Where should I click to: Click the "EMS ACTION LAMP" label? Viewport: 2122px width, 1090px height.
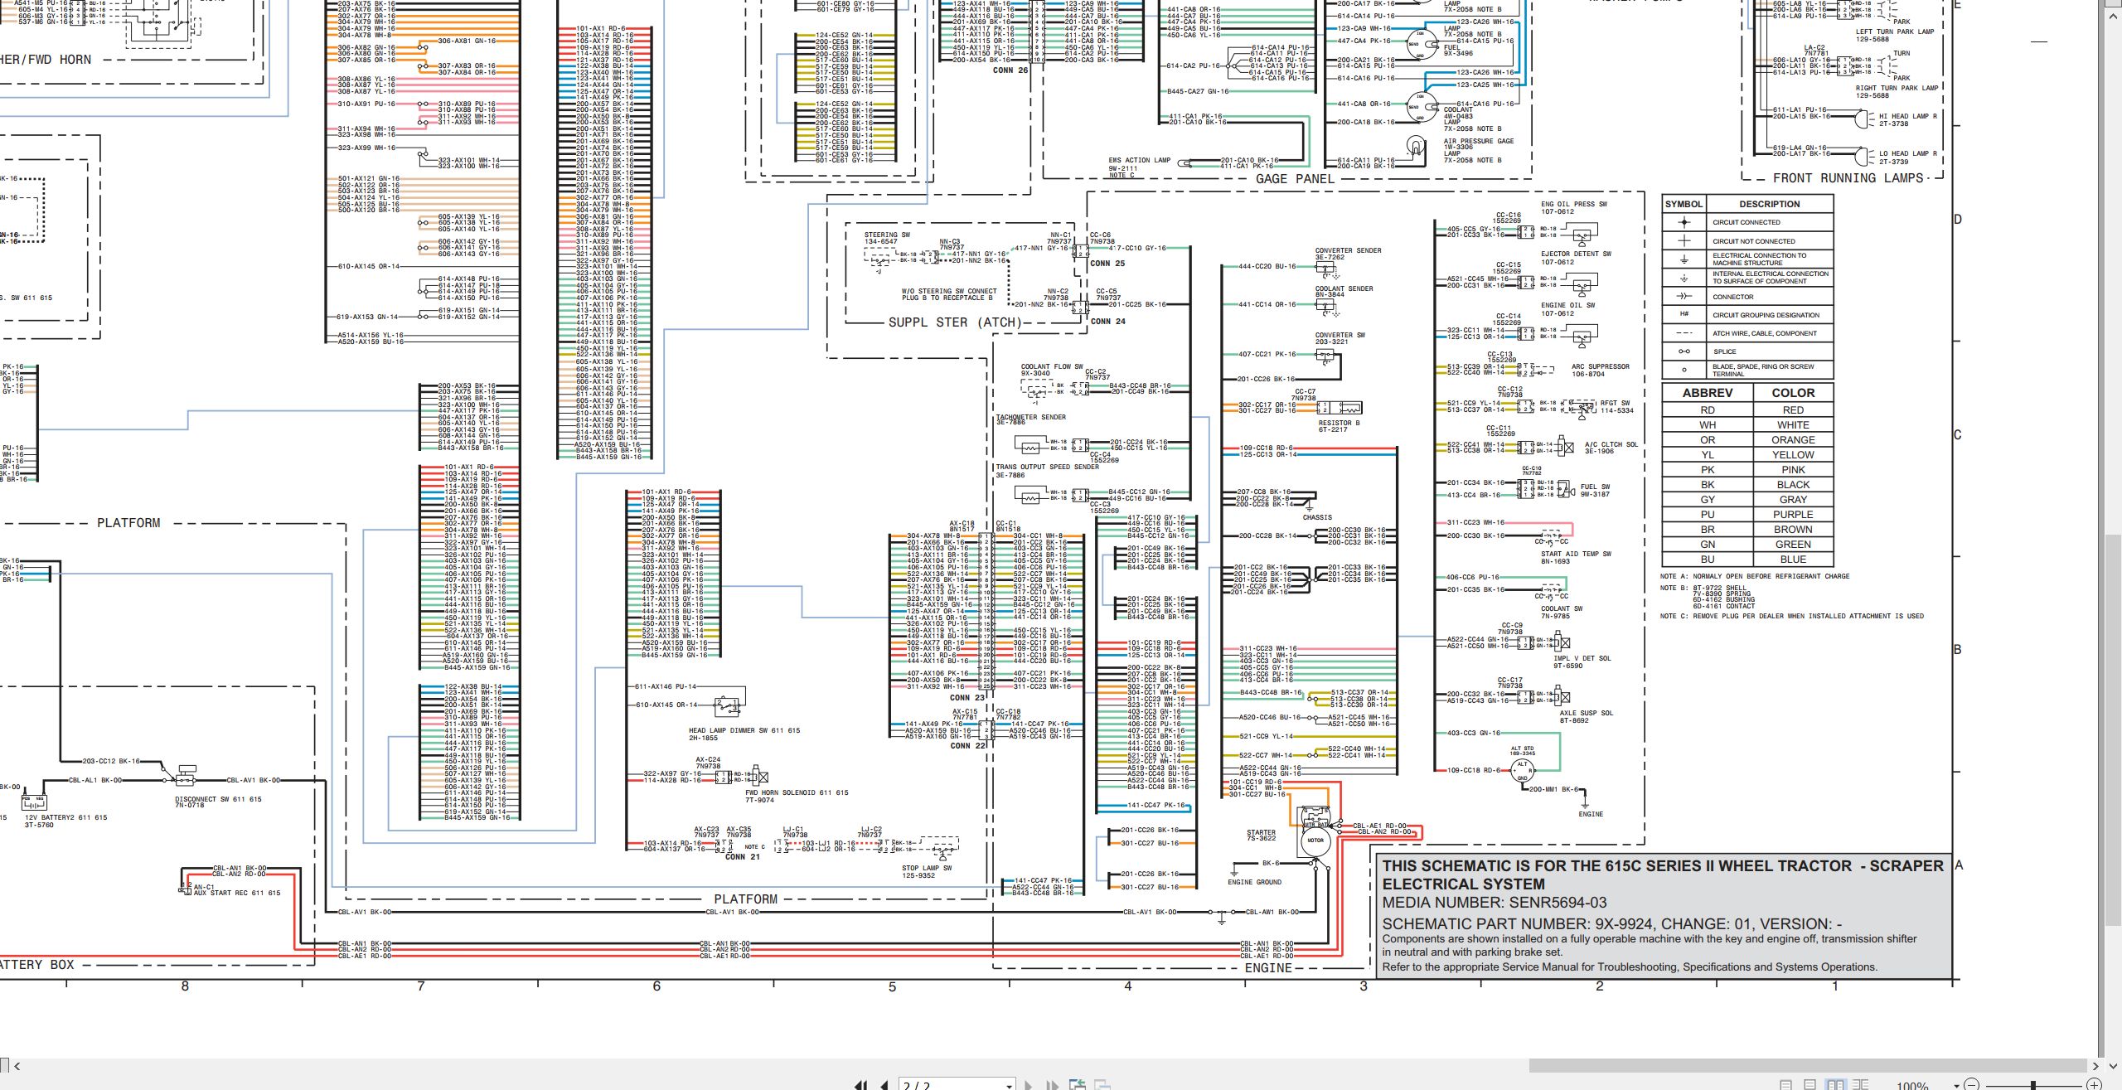tap(1140, 161)
